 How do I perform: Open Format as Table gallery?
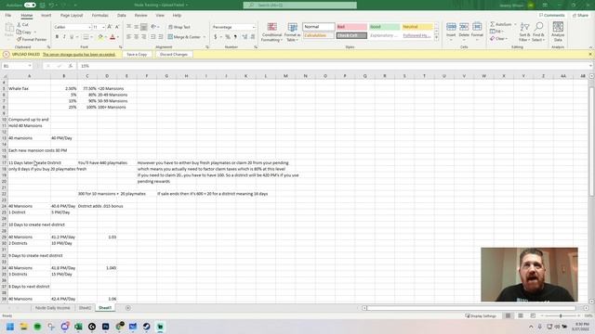pyautogui.click(x=293, y=32)
